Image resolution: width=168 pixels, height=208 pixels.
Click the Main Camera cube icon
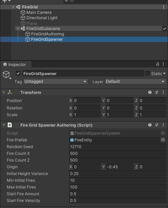(23, 12)
